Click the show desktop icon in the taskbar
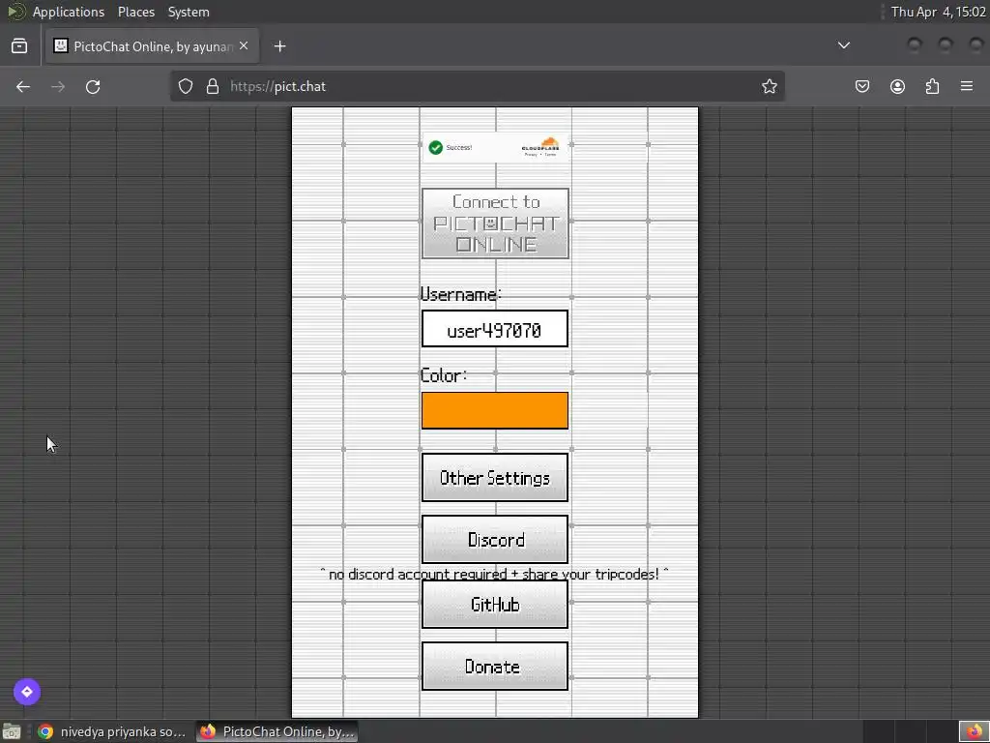The image size is (990, 743). [x=12, y=731]
